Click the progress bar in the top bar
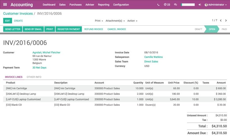 (188, 5)
